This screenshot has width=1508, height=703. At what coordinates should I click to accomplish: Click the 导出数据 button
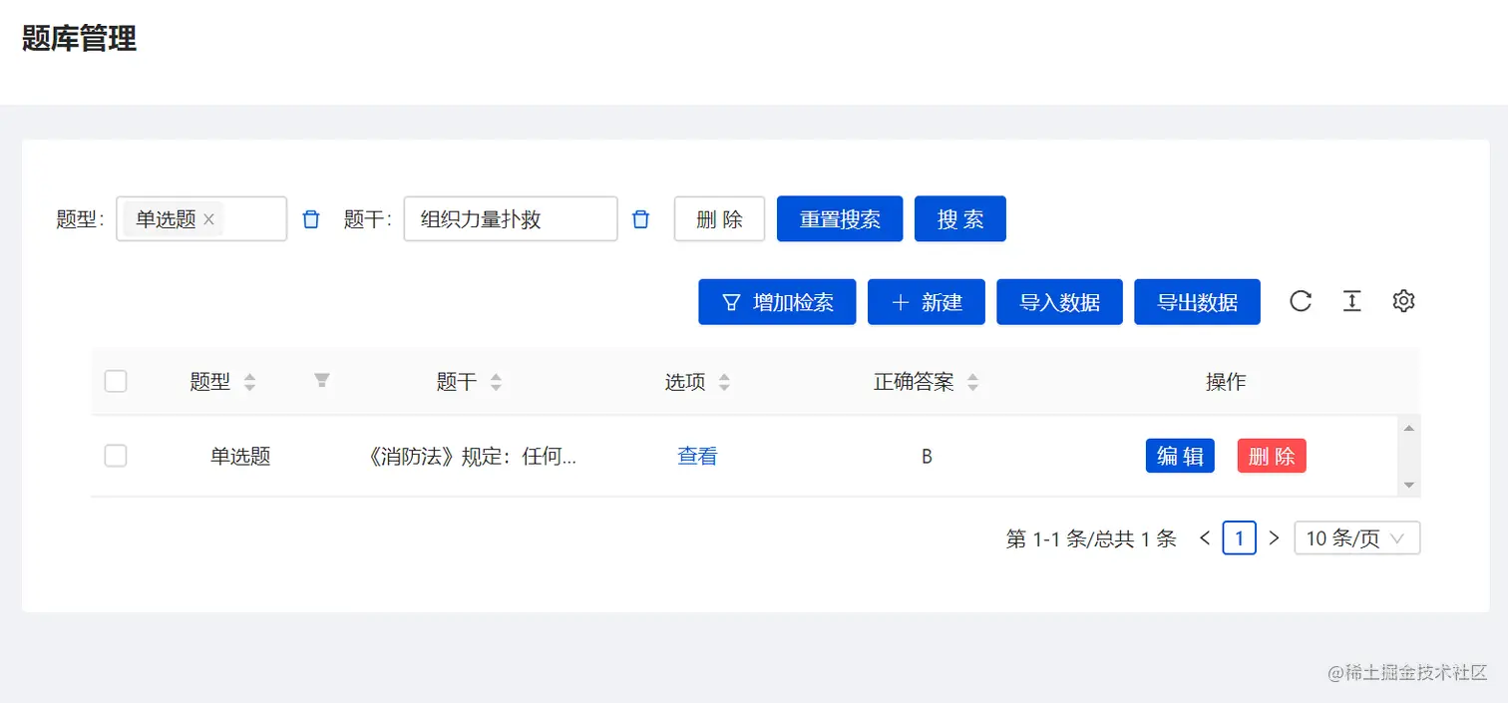coord(1198,302)
